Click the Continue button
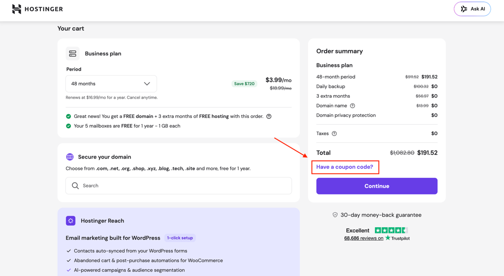504x276 pixels. coord(377,186)
